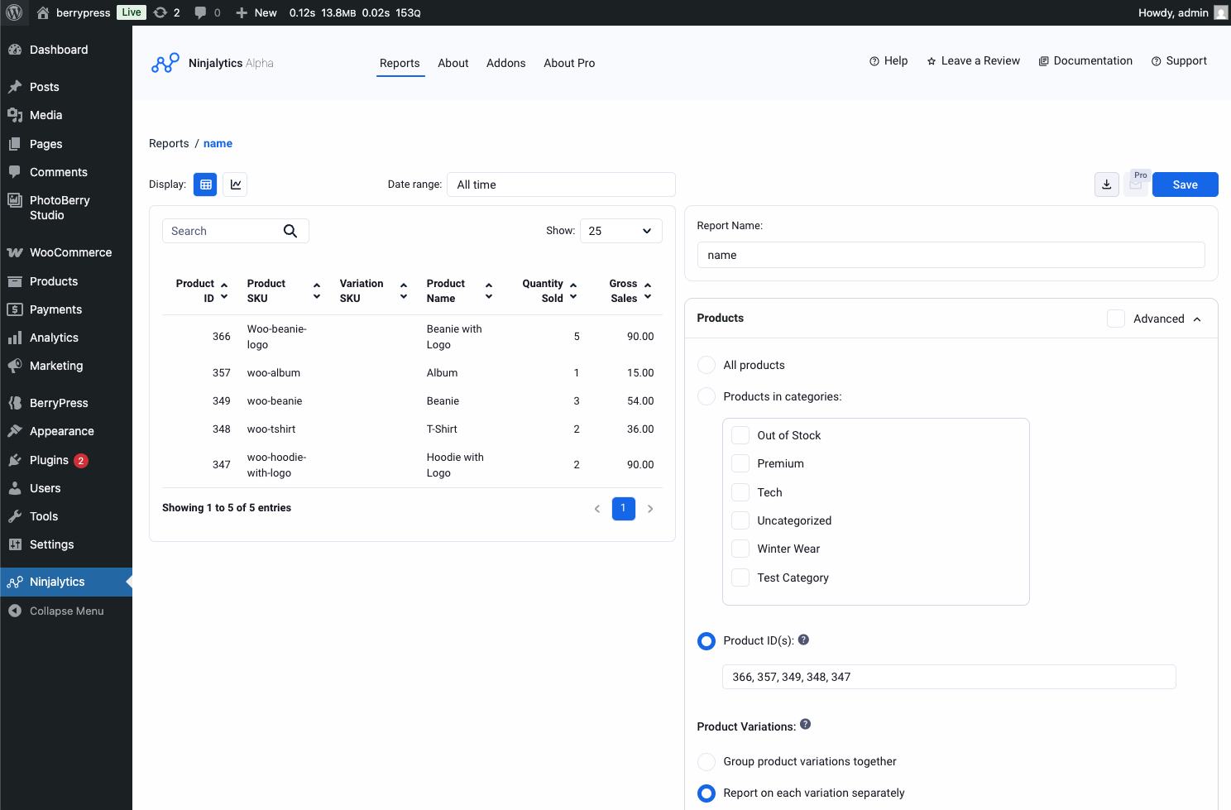This screenshot has width=1231, height=810.
Task: Open the report download/export icon
Action: (1106, 184)
